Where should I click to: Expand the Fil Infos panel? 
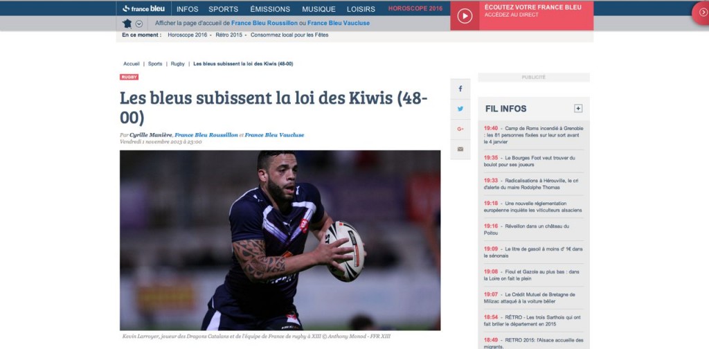pyautogui.click(x=578, y=109)
